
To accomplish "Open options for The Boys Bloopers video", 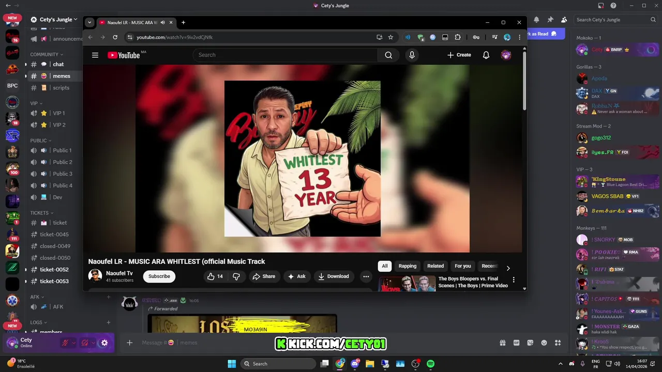I will 514,280.
